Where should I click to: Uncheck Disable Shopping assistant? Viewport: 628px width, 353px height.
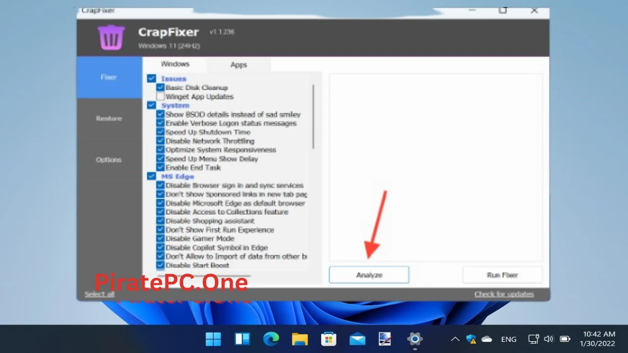click(160, 221)
